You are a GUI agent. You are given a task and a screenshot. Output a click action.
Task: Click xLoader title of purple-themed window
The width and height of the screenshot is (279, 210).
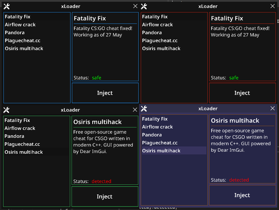tap(208, 109)
